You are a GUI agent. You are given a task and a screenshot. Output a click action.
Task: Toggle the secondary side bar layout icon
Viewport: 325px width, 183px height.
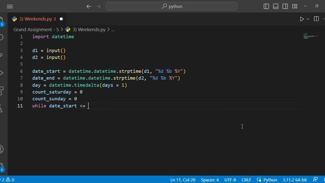click(x=285, y=7)
